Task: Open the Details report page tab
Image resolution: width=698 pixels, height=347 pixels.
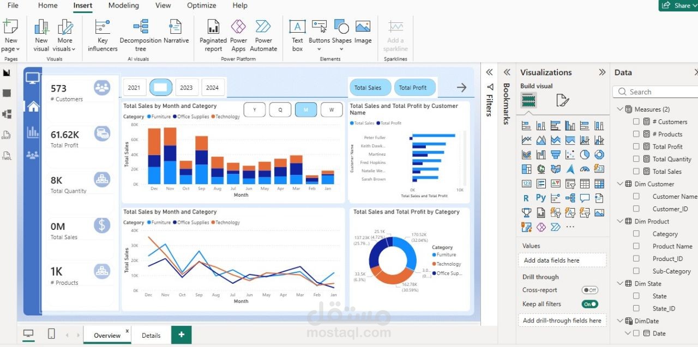Action: 151,336
